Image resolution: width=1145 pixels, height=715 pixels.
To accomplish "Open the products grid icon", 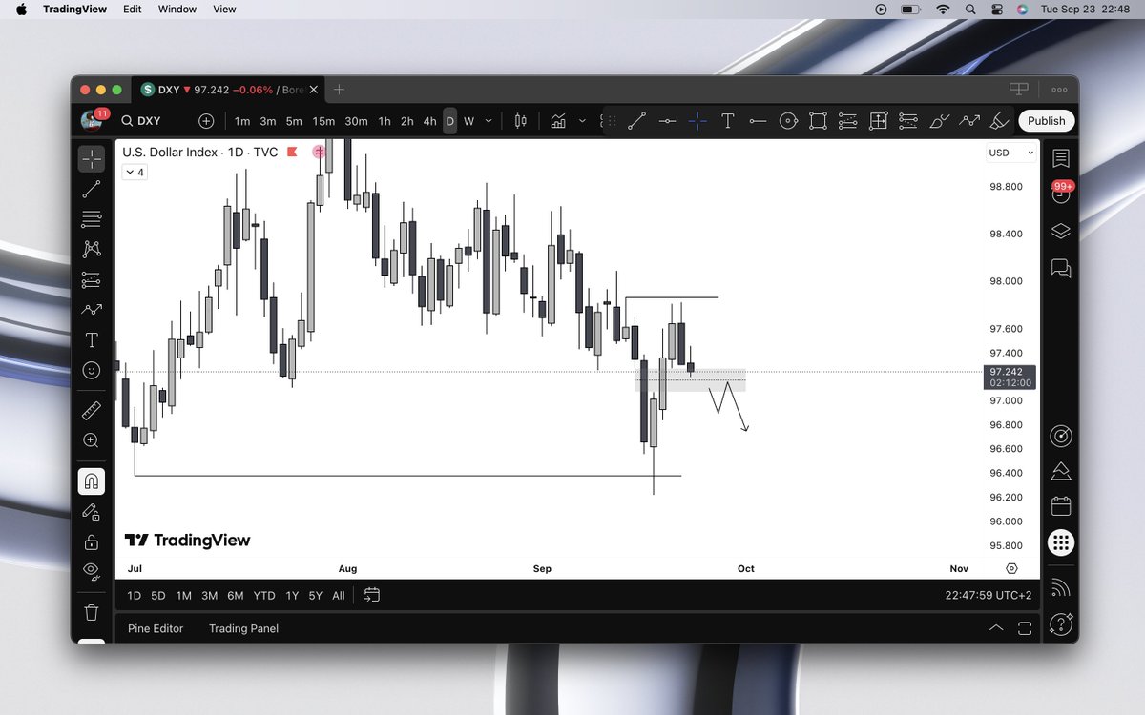I will pyautogui.click(x=1061, y=542).
